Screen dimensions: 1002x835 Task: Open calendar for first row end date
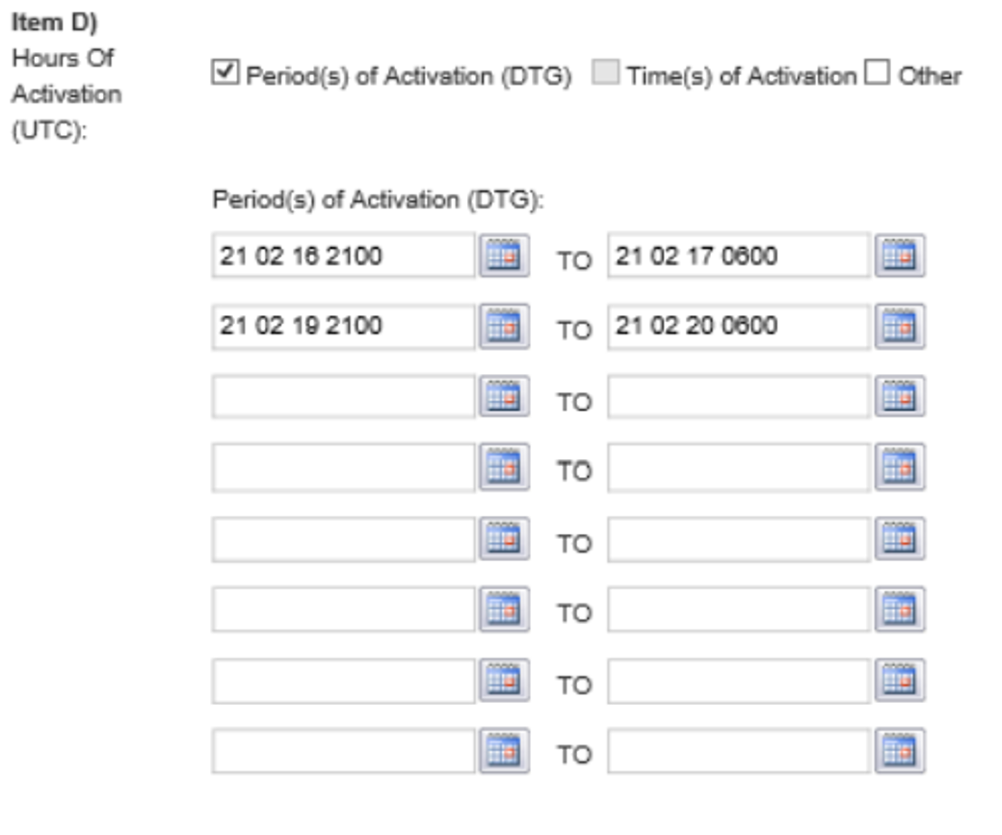[899, 256]
